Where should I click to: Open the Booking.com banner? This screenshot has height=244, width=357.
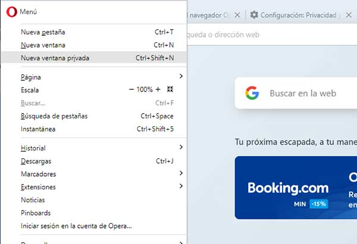[296, 187]
